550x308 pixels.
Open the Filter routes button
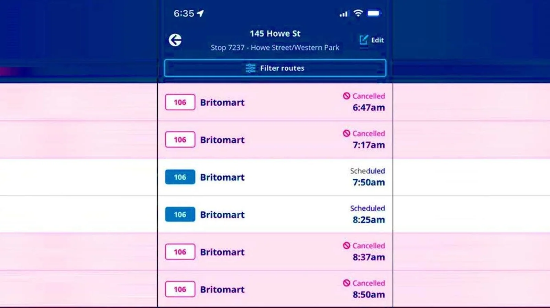275,68
